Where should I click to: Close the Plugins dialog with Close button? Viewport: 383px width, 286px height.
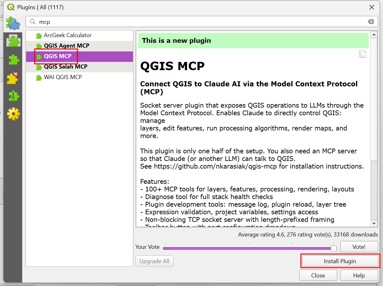click(x=318, y=276)
